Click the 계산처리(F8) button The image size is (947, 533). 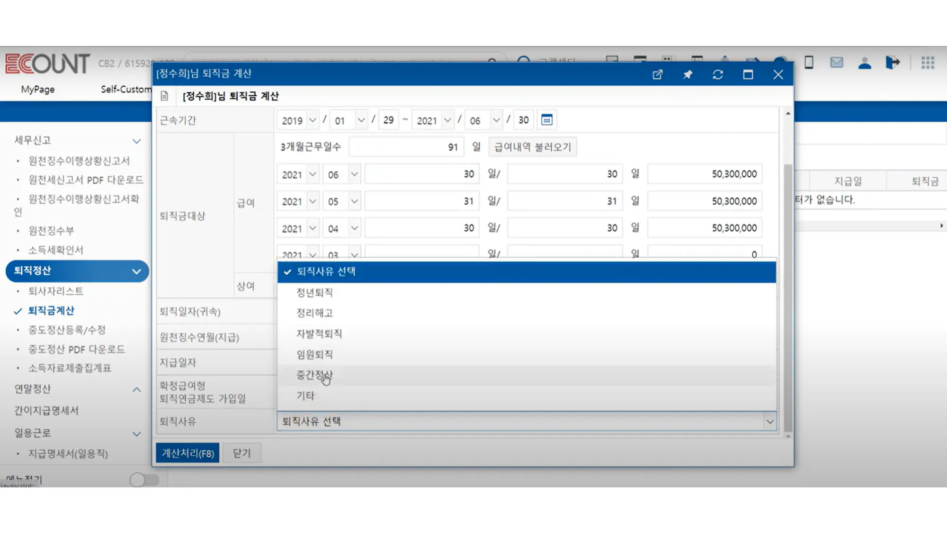(188, 453)
